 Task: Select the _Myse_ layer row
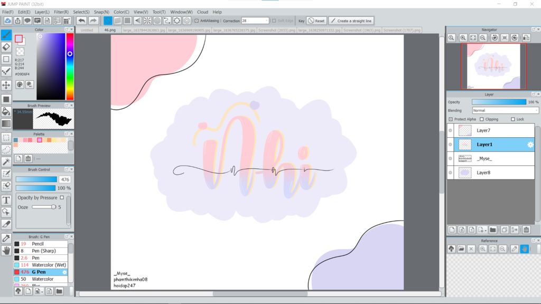point(491,159)
